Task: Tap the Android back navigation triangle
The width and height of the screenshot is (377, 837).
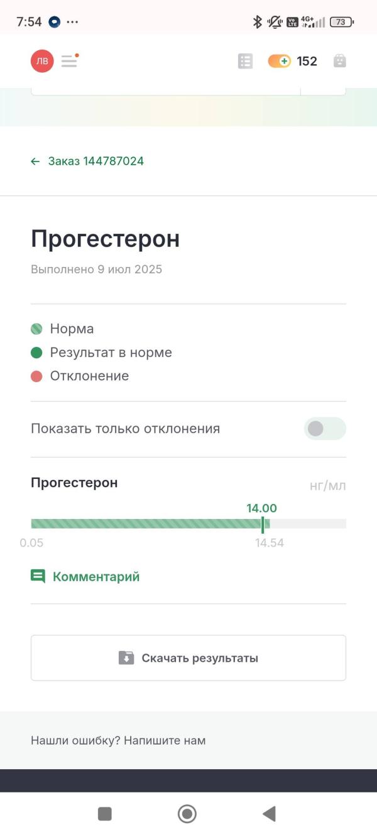Action: coord(269,814)
